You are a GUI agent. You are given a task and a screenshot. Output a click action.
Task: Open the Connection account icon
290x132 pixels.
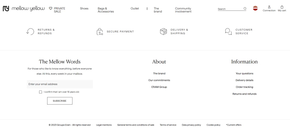[x=269, y=7]
